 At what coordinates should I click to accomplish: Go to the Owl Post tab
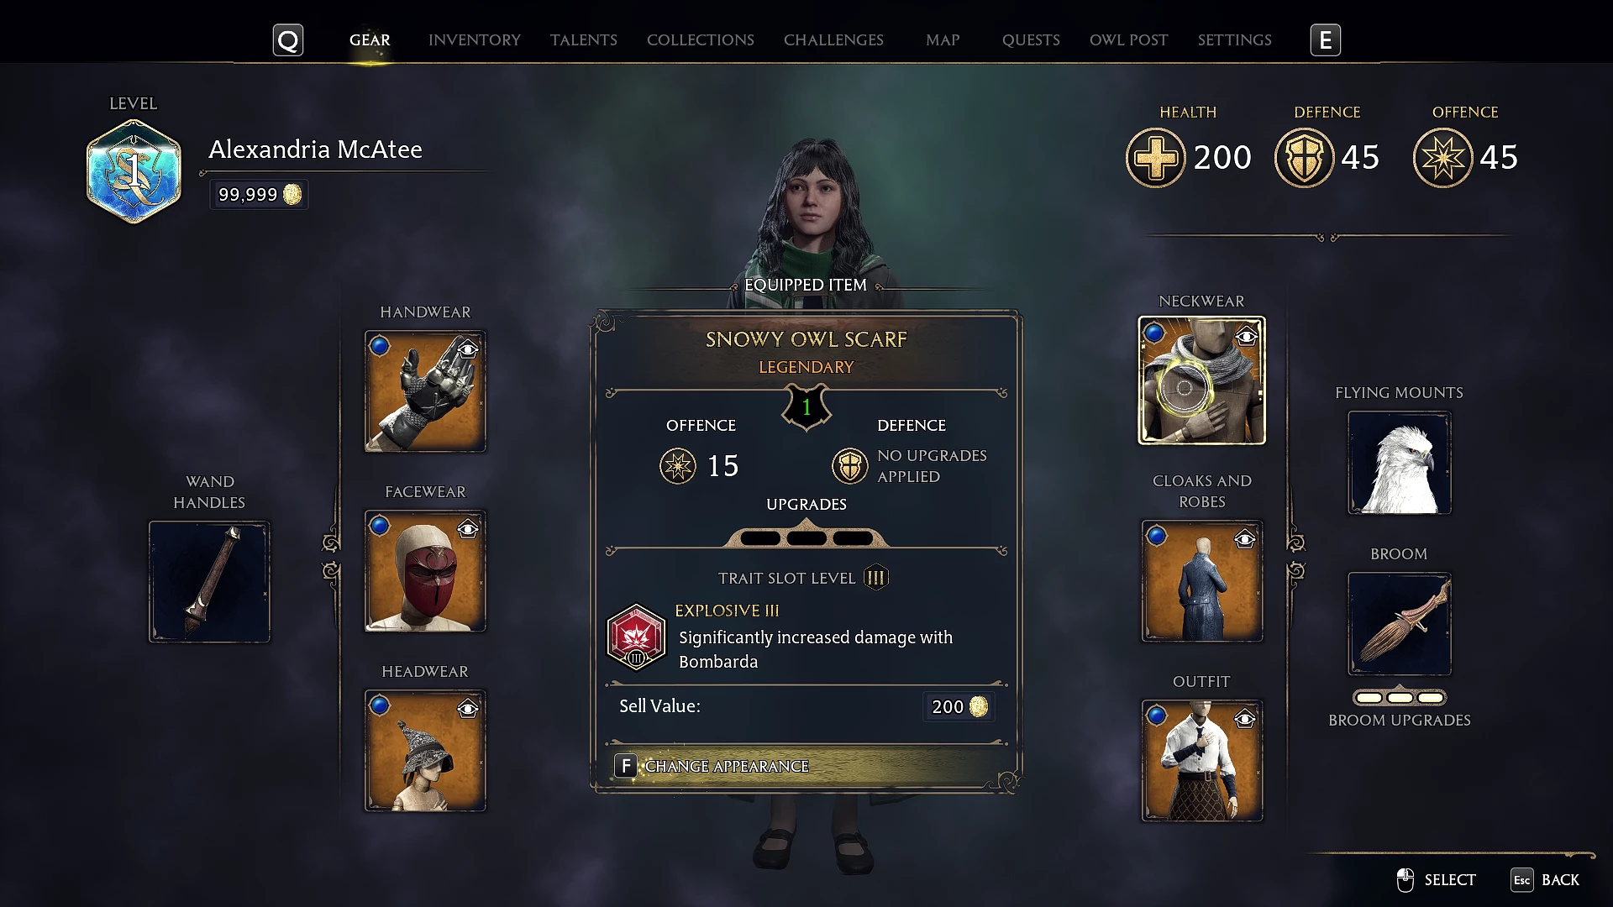pos(1128,39)
